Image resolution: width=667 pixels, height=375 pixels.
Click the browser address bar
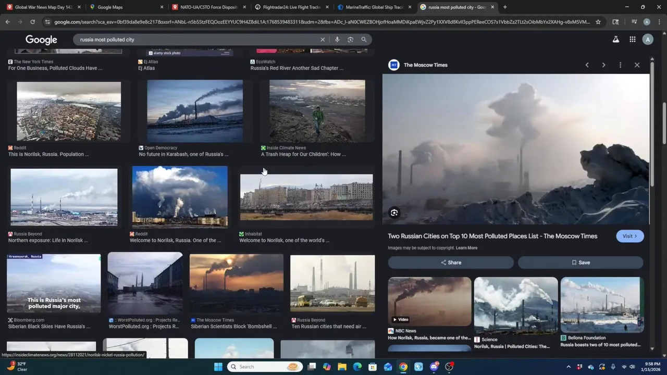point(322,22)
